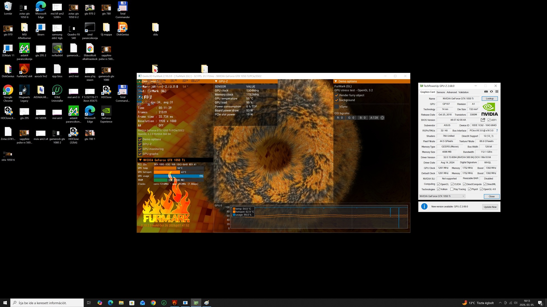
Task: Uncheck Render furry object option
Action: click(x=337, y=95)
